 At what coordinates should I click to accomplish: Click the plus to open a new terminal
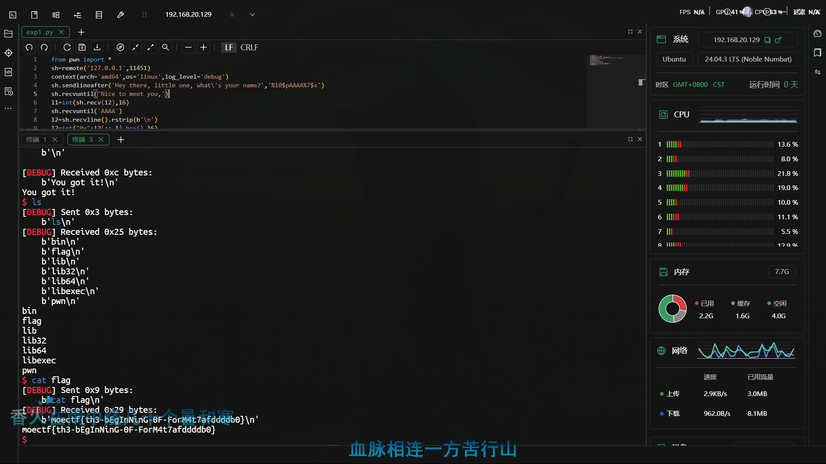coord(121,139)
